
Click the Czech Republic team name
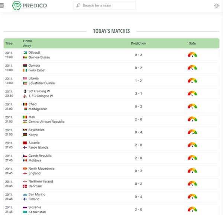[x=40, y=156]
